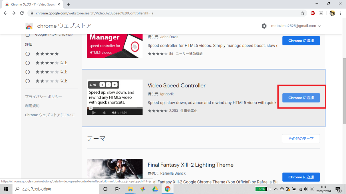Click the 92% battery indicator
The width and height of the screenshot is (346, 194).
[x=261, y=189]
